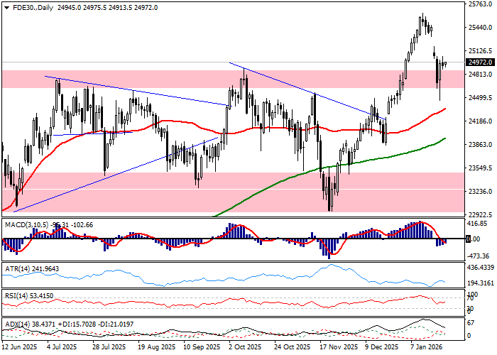The width and height of the screenshot is (497, 355).
Task: Click the MACD zero level marker
Action: pyautogui.click(x=469, y=239)
